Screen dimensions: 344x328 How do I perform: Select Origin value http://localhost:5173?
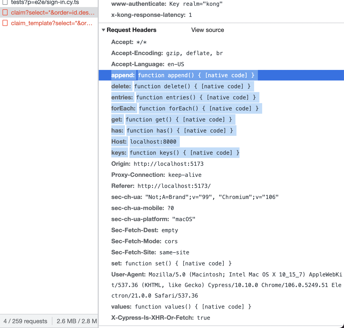tap(168, 164)
